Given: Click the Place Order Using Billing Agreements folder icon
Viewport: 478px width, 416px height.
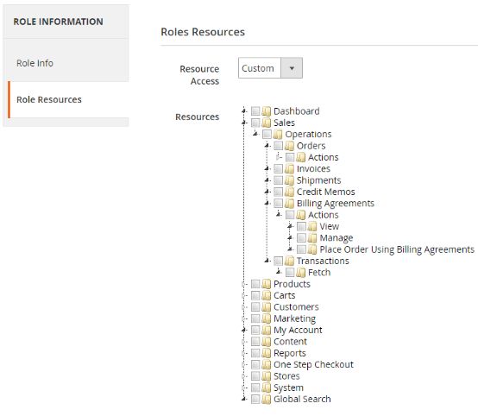Looking at the screenshot, I should [312, 249].
